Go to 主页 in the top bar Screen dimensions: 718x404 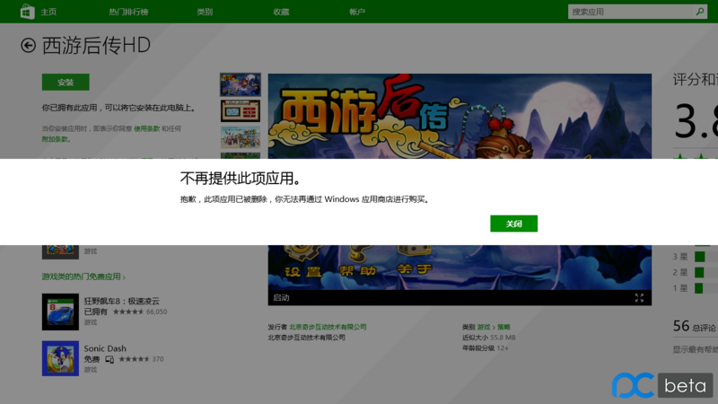point(48,12)
